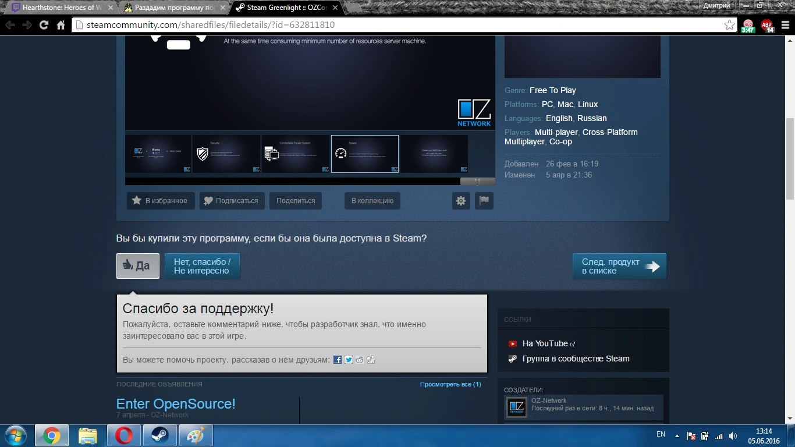
Task: Click the Mac platform link
Action: pyautogui.click(x=565, y=104)
